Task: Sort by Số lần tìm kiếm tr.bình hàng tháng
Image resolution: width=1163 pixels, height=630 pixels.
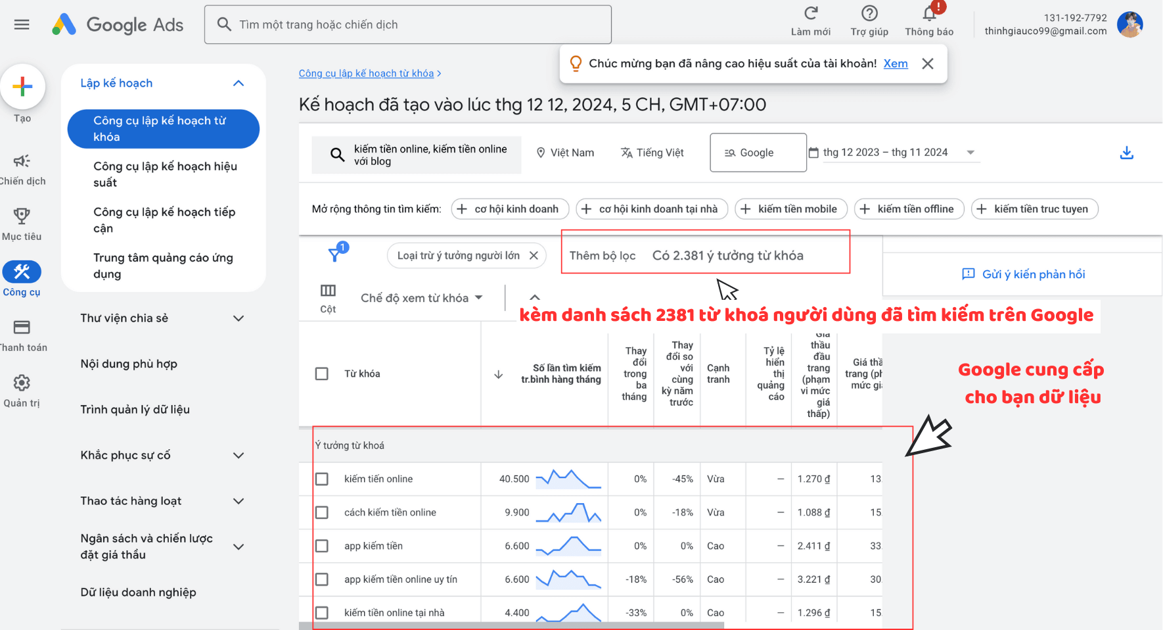Action: pyautogui.click(x=561, y=374)
